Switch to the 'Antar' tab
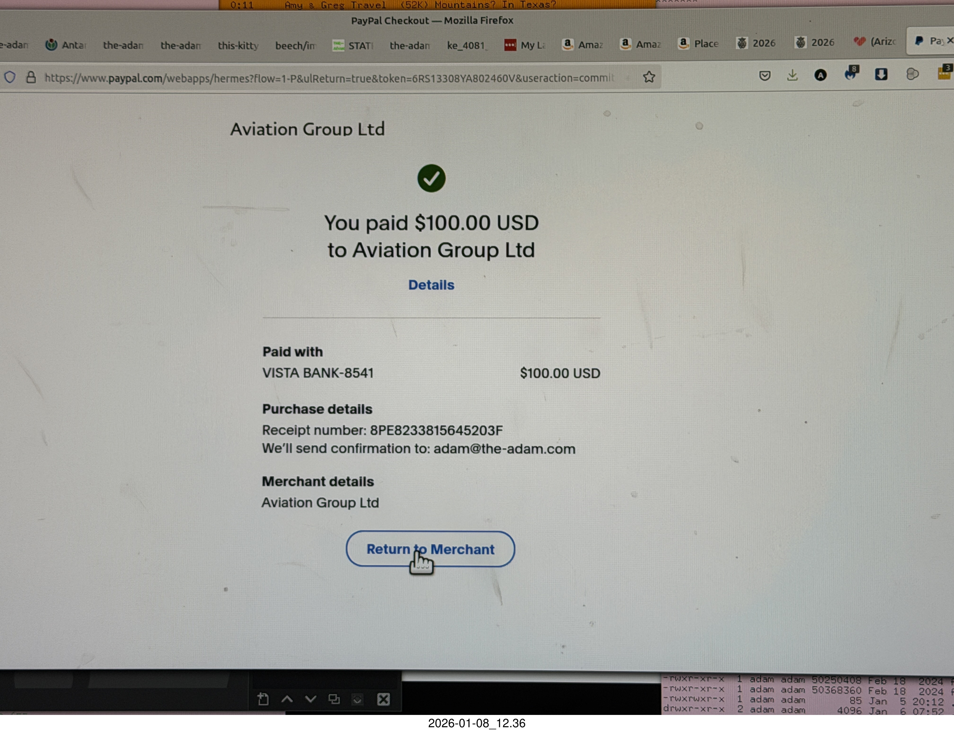 click(66, 45)
